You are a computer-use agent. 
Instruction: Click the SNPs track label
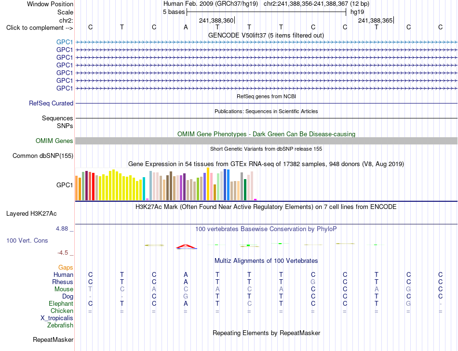pos(65,126)
